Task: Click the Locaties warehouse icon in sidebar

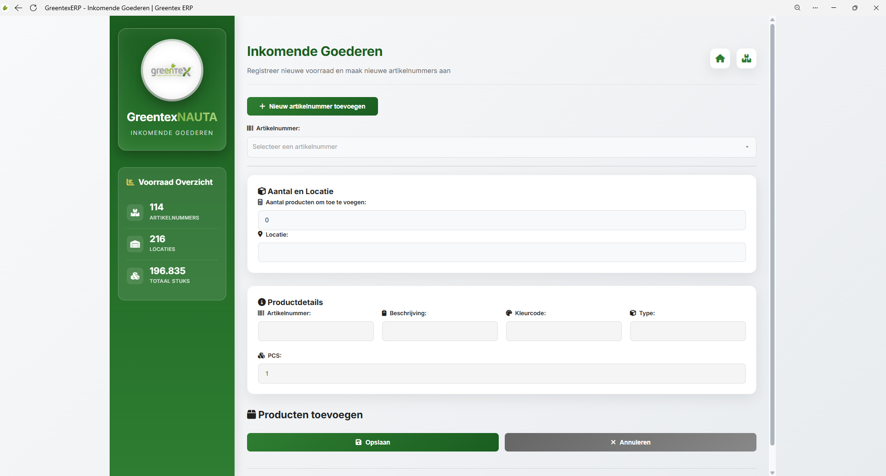Action: click(x=135, y=244)
